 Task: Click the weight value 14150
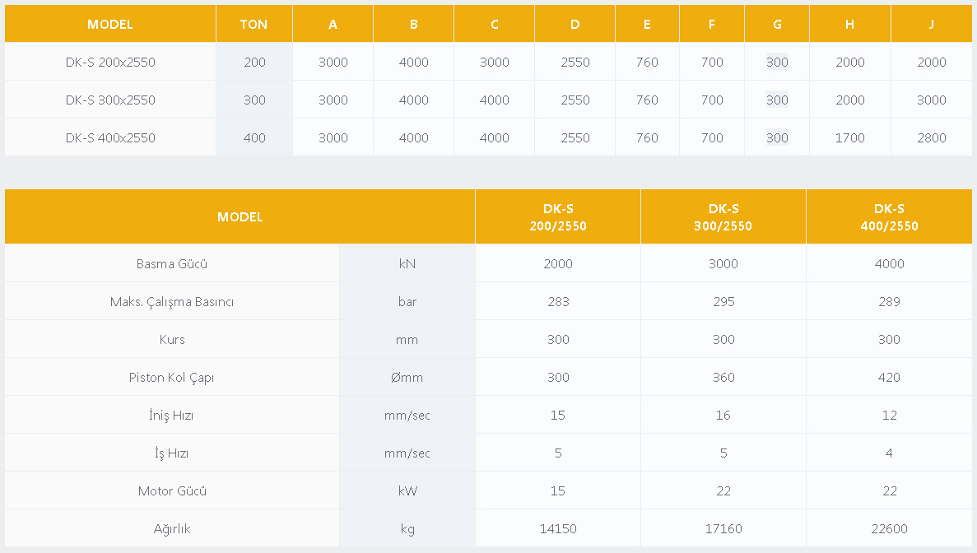click(558, 529)
